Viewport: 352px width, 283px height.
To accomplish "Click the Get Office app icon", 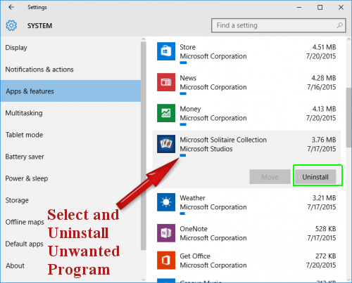I will [x=166, y=261].
